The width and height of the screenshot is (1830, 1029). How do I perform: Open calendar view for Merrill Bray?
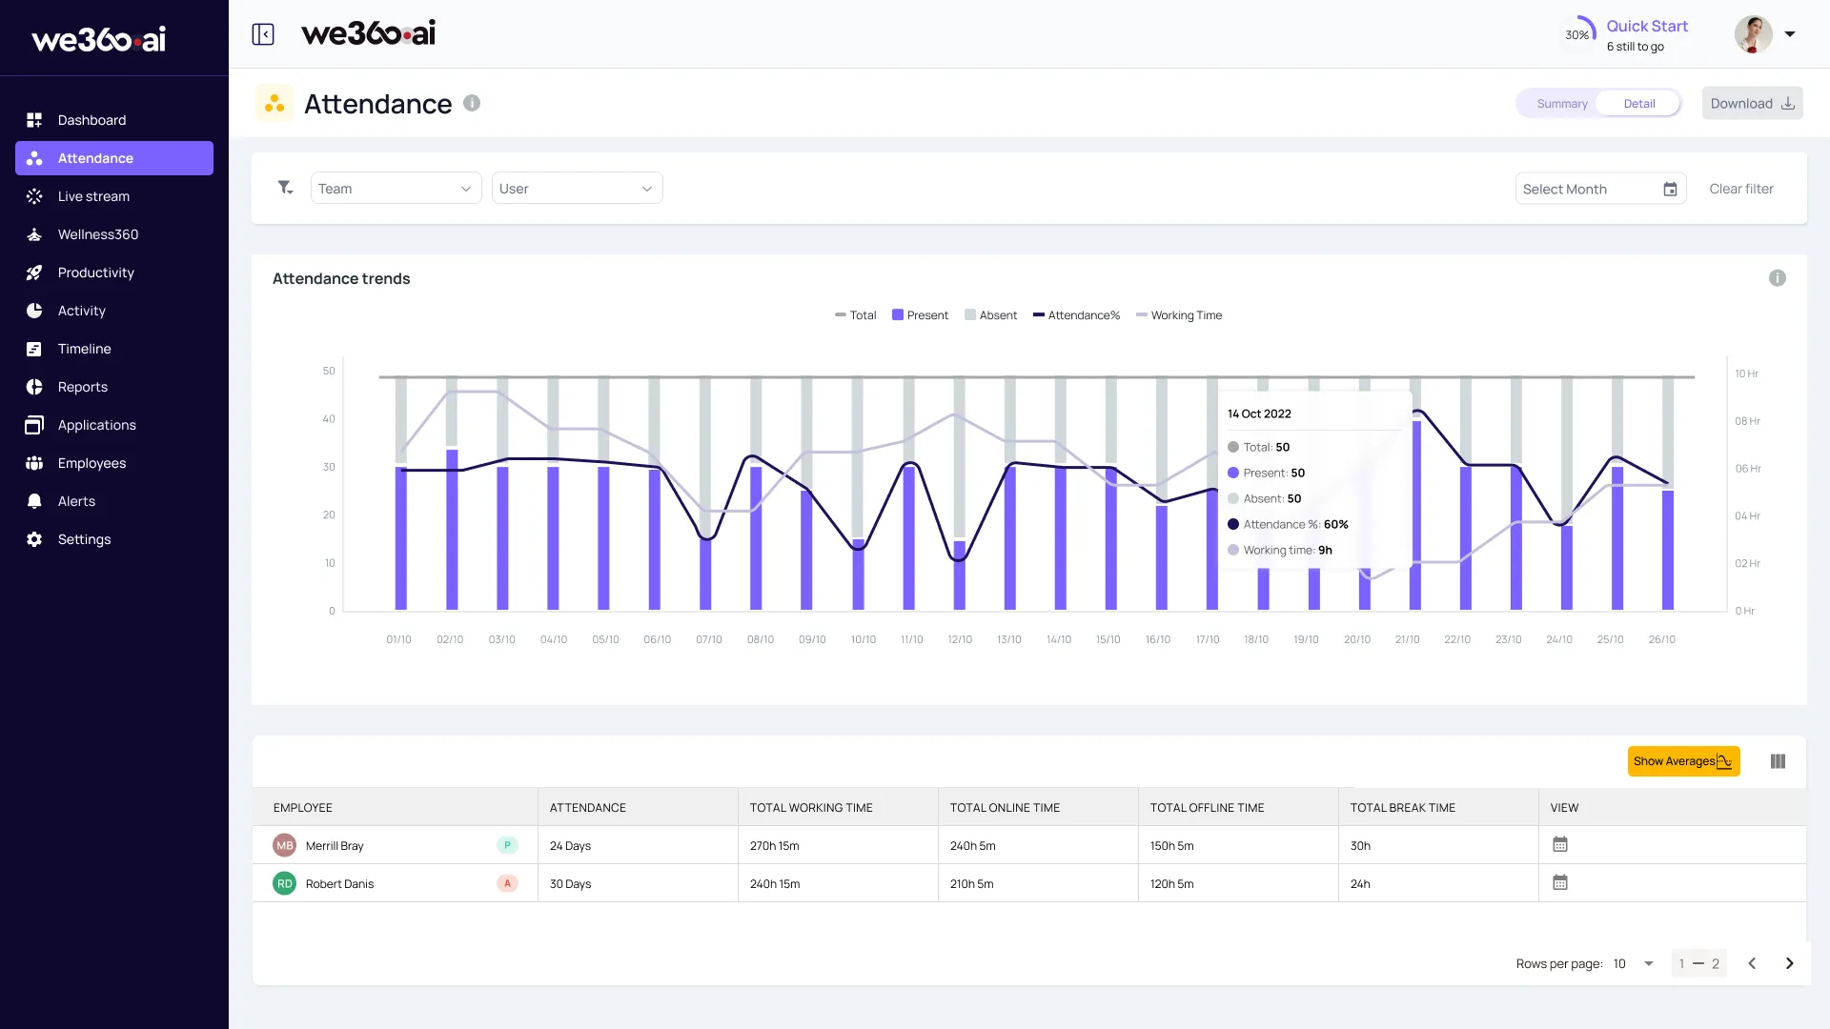(1560, 845)
